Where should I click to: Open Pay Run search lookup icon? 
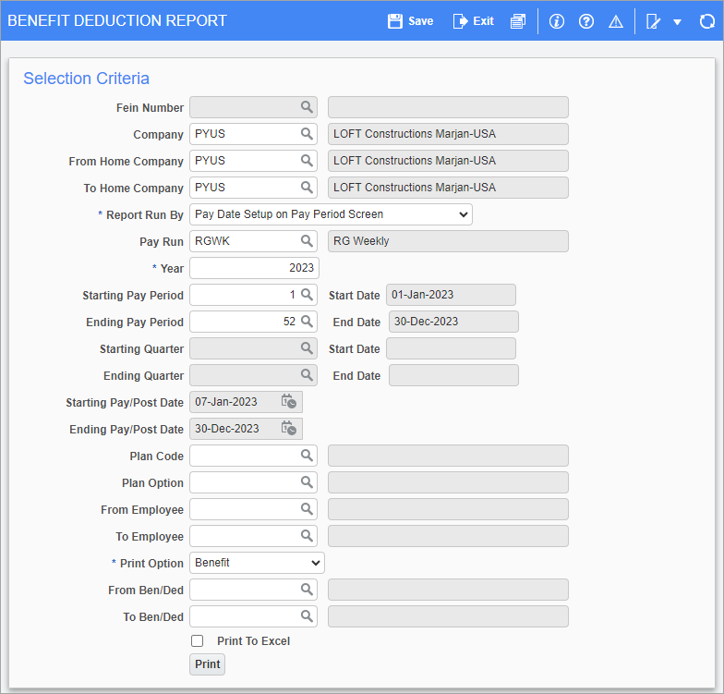coord(307,241)
